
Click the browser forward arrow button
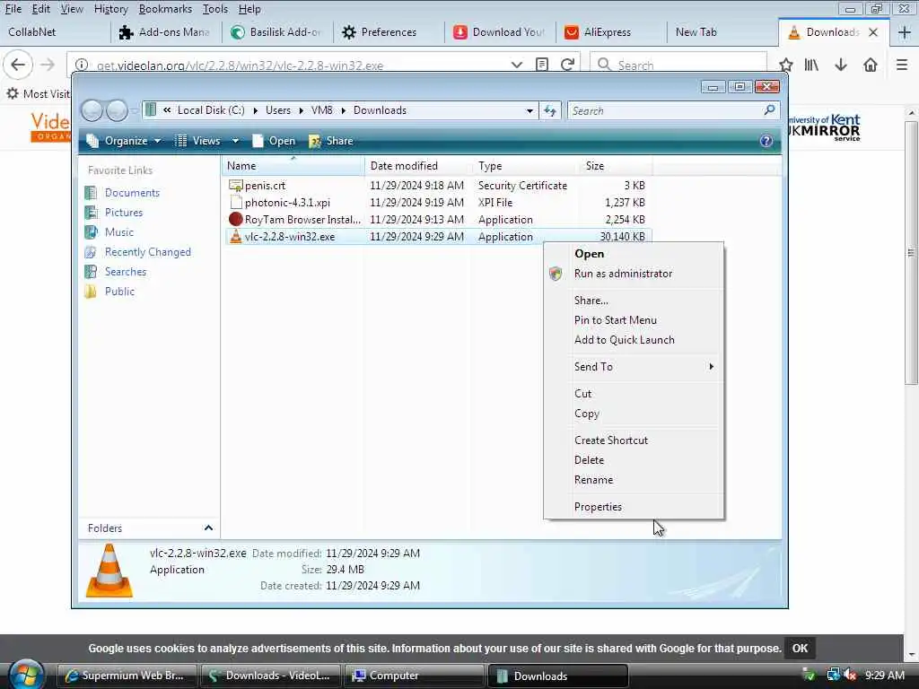(x=48, y=65)
